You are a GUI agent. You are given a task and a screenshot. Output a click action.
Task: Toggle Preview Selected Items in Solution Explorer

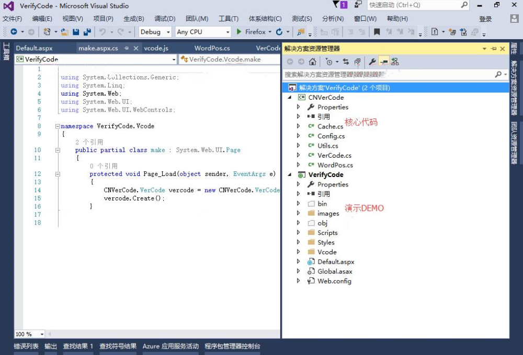[x=384, y=62]
